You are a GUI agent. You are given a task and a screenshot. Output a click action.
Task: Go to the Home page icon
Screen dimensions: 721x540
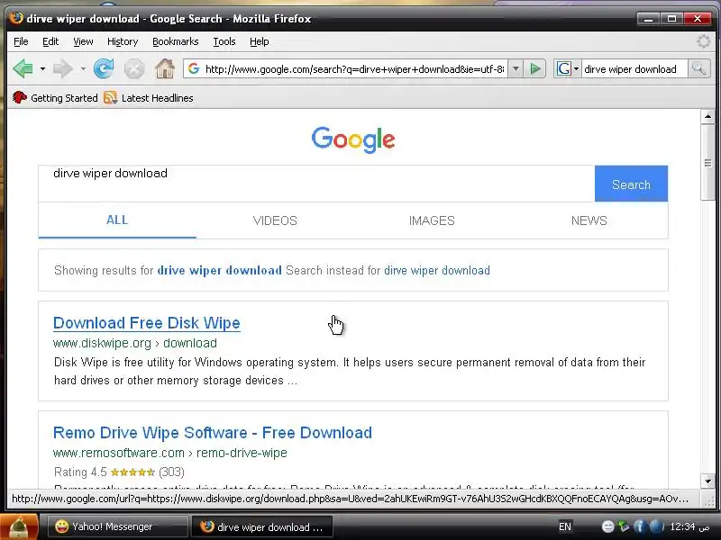165,69
